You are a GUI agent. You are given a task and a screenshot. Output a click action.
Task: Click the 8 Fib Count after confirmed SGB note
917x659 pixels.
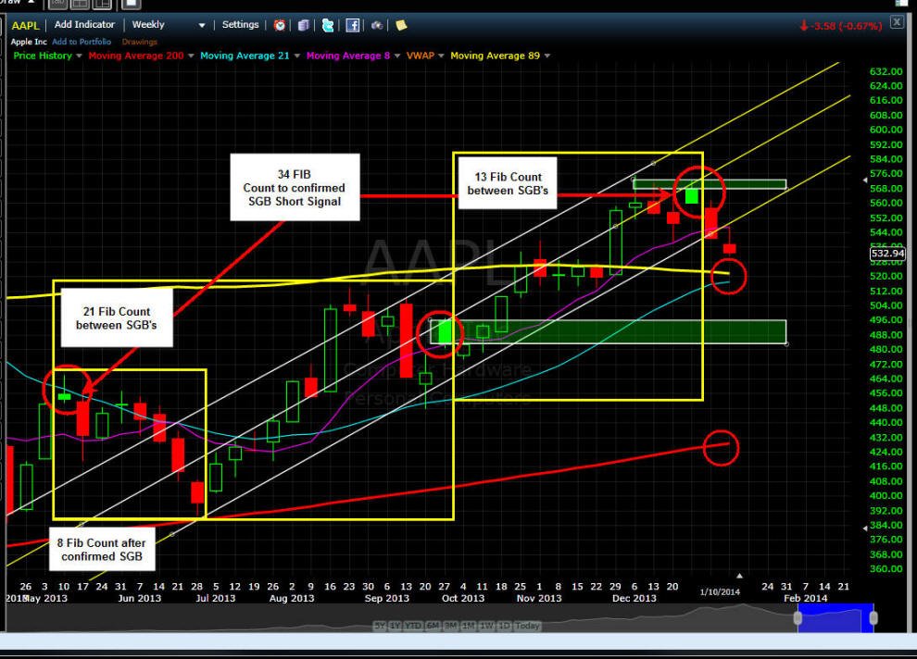click(x=102, y=549)
